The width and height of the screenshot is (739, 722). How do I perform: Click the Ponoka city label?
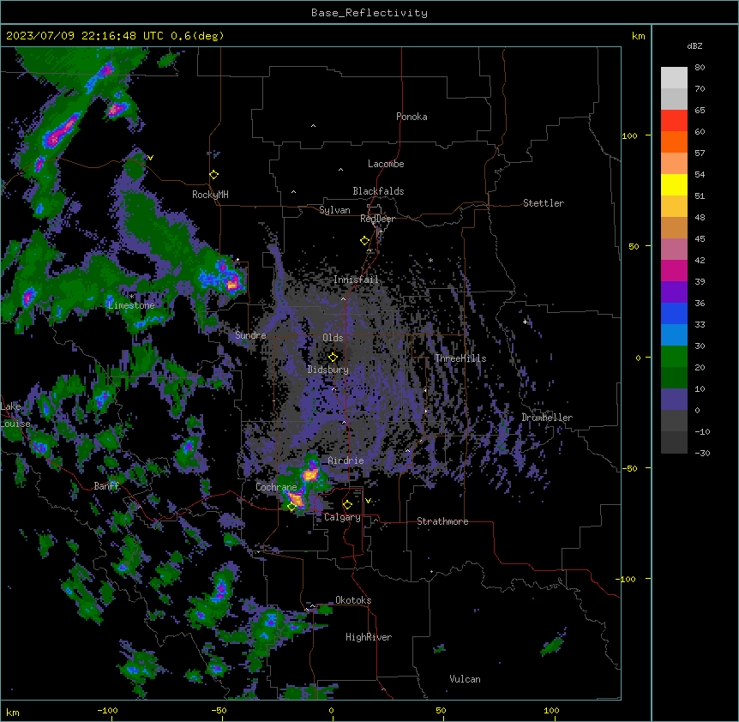[412, 117]
